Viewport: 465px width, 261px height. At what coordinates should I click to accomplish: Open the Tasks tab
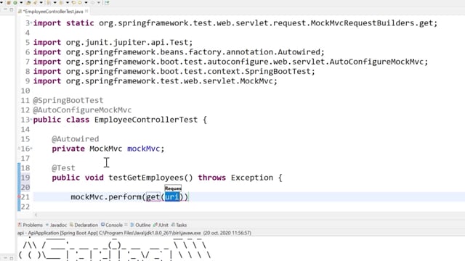(179, 225)
